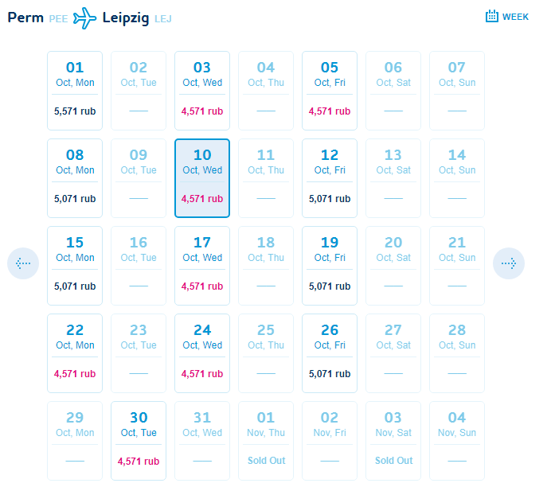551x487 pixels.
Task: Choose 12 Oct, Fri departure date
Action: click(x=330, y=178)
